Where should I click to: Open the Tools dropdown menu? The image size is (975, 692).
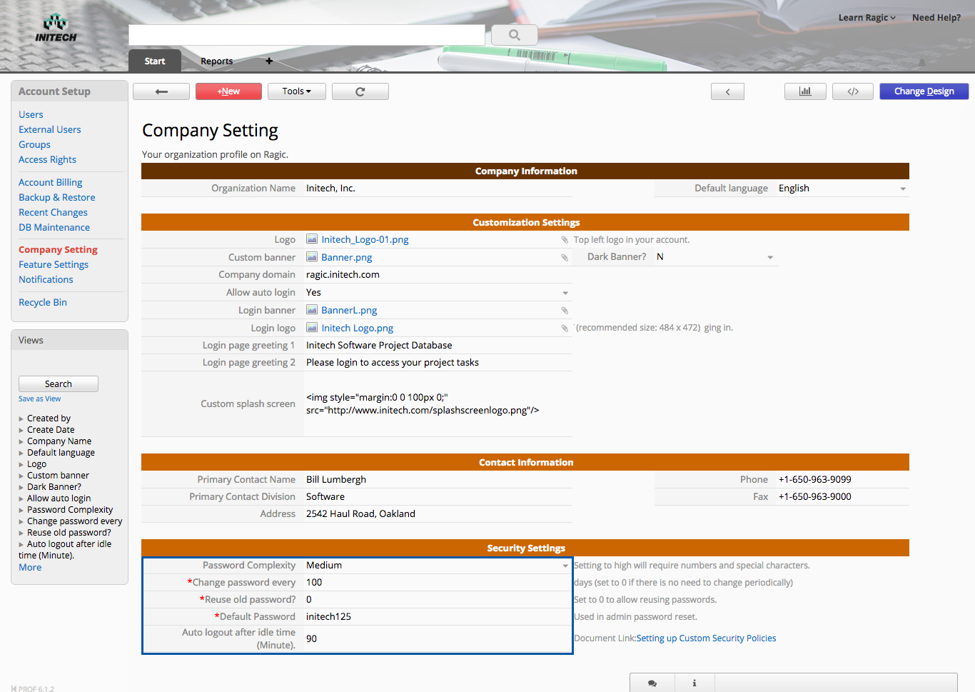(297, 91)
